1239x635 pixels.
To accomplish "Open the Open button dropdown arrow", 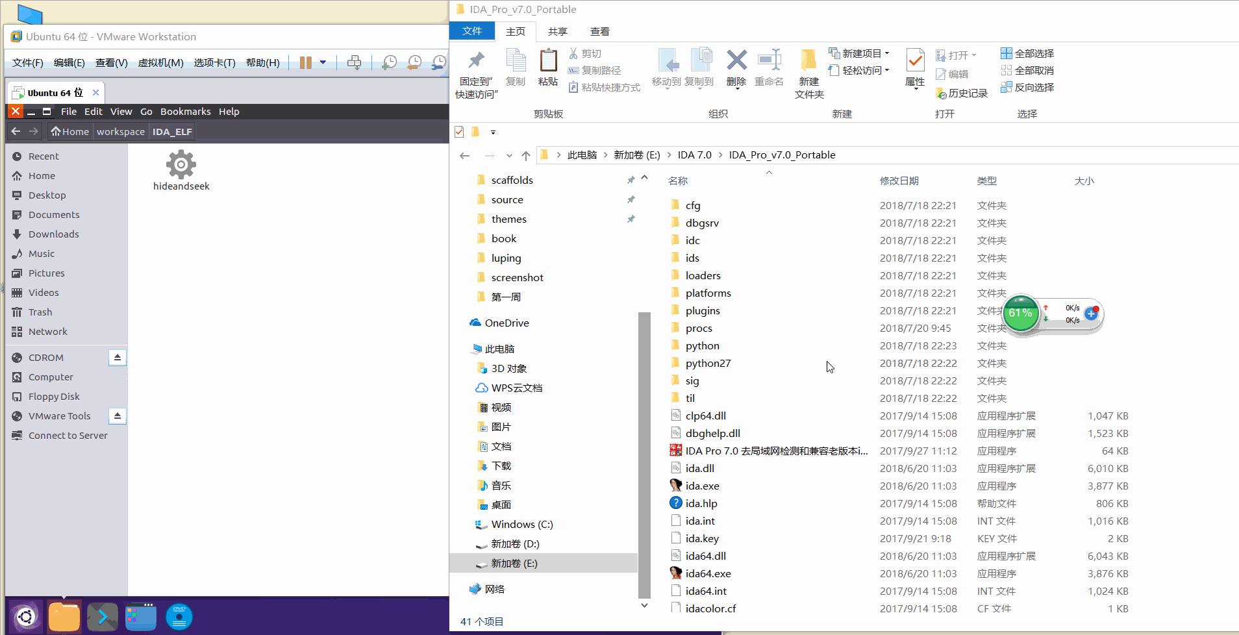I will tap(973, 55).
